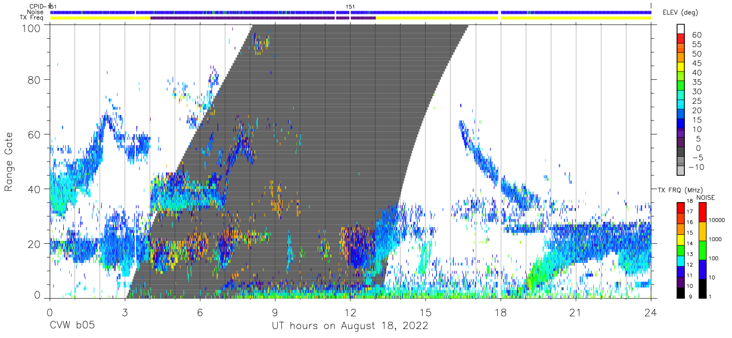Click the '40' tick on the Range Gate axis
732x338 pixels.
pos(35,189)
